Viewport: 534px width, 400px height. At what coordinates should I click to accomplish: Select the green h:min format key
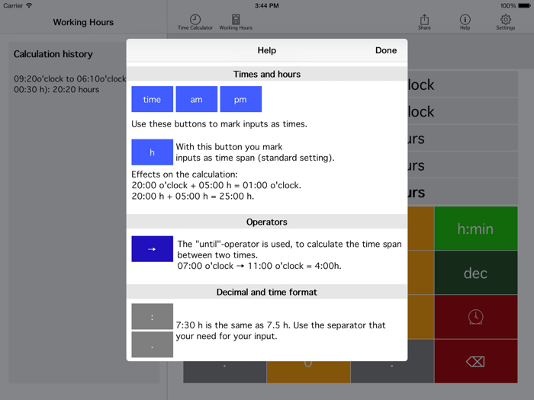(x=476, y=229)
